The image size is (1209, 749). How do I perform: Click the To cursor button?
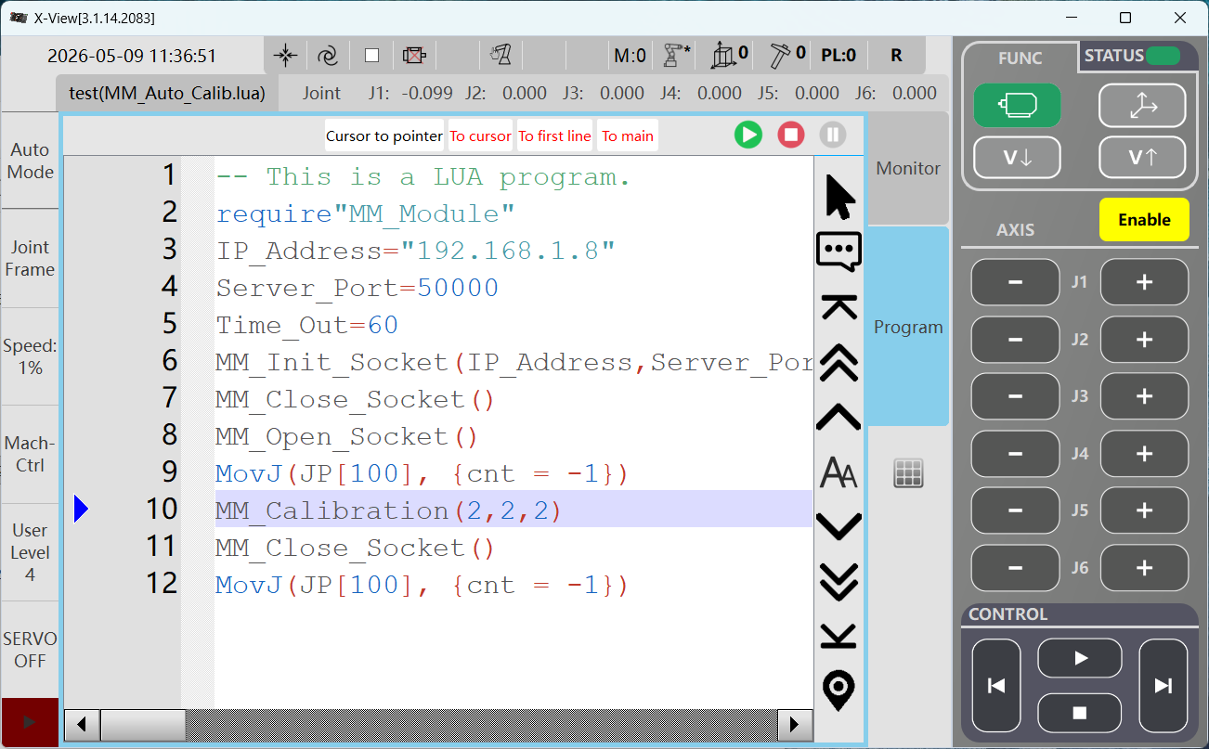tap(480, 136)
